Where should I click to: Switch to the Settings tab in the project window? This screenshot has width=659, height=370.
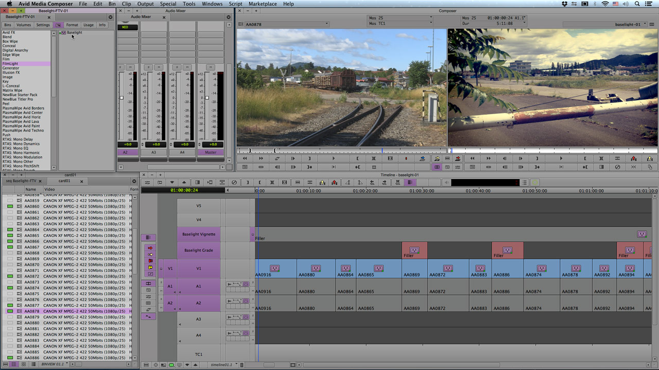(43, 25)
